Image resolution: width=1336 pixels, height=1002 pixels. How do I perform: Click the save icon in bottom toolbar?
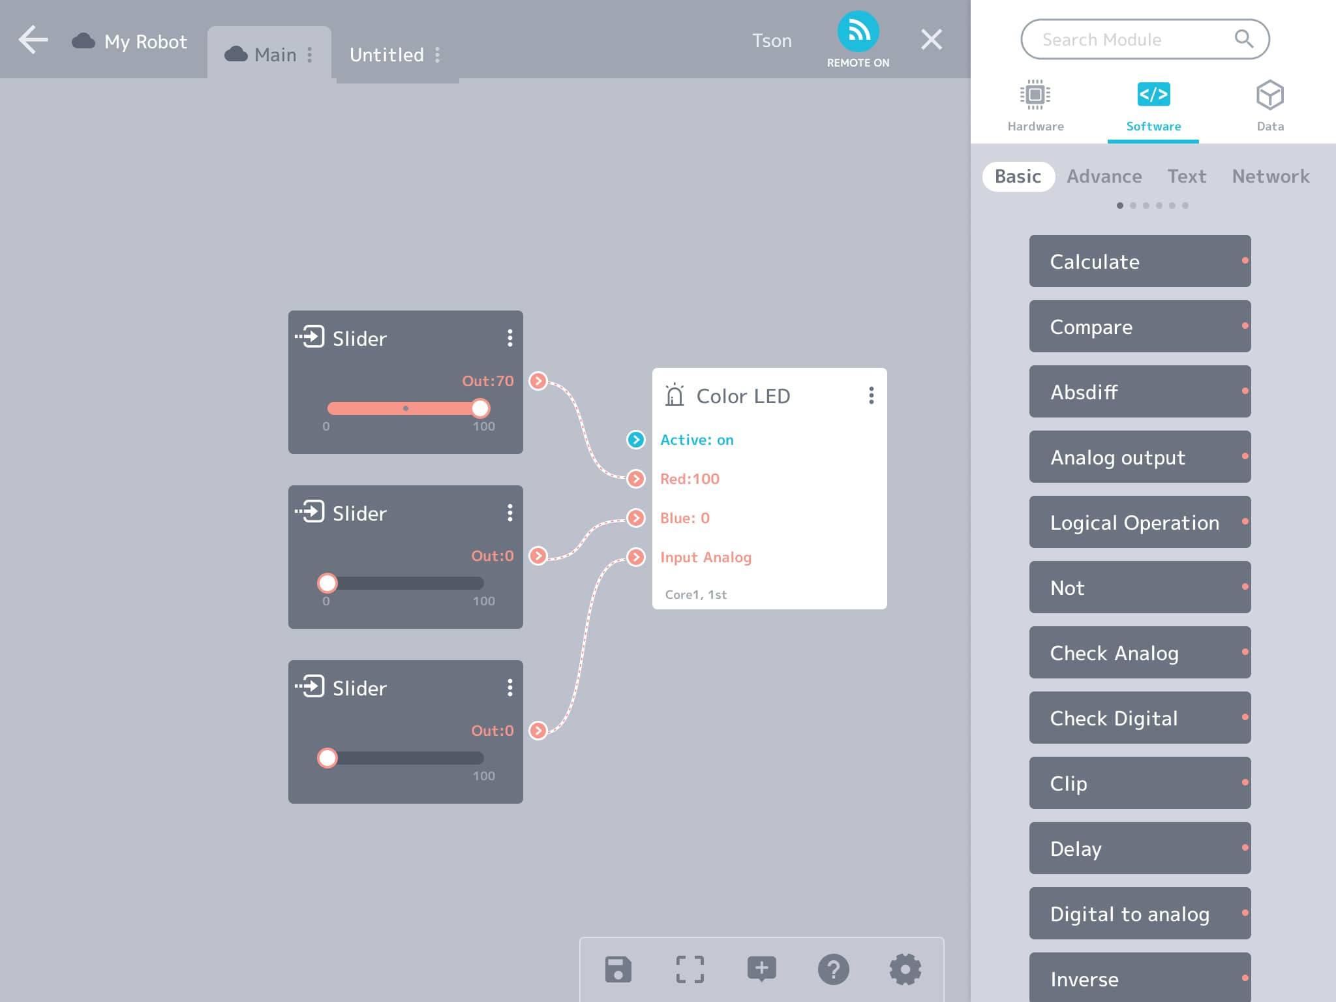pos(618,969)
